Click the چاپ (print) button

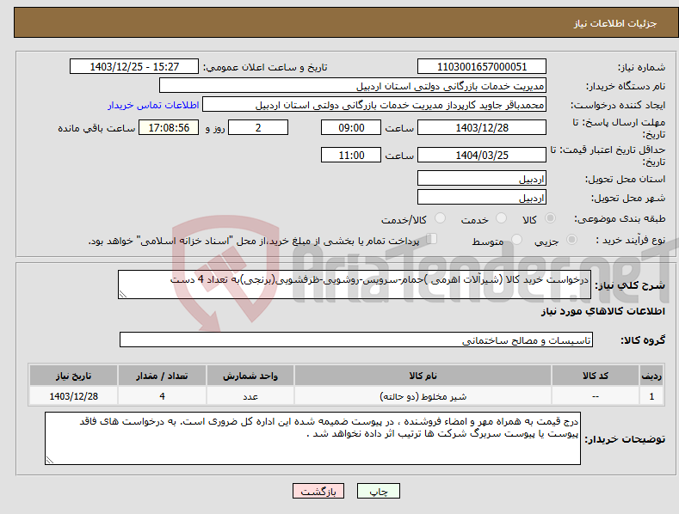click(x=378, y=491)
